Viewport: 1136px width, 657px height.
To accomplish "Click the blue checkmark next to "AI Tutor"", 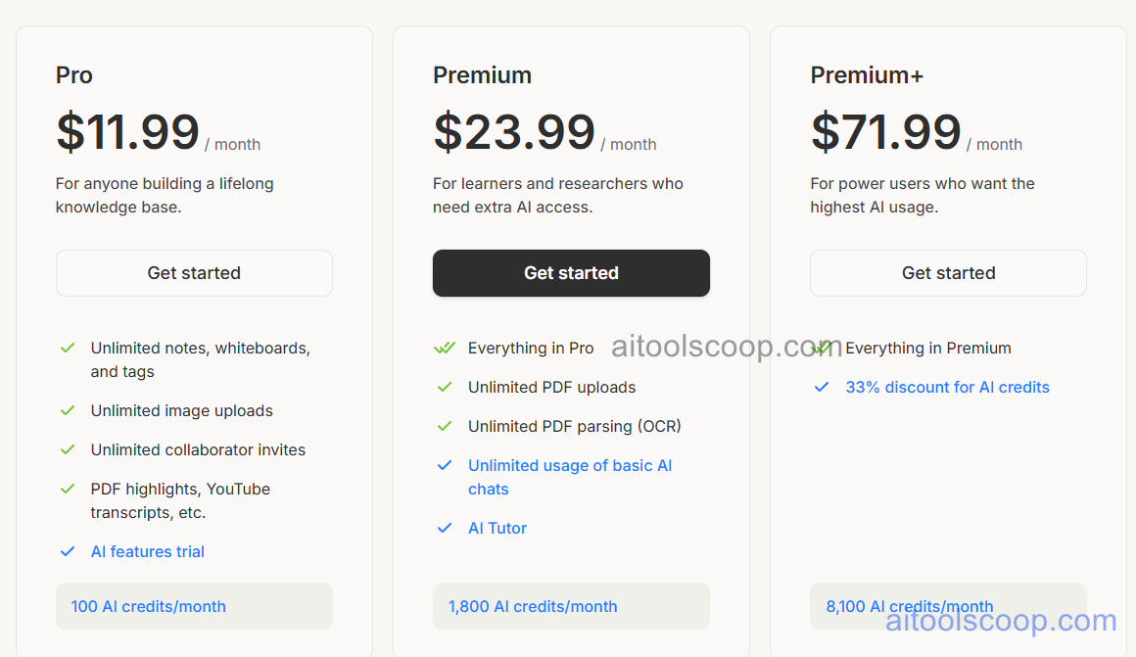I will [x=445, y=529].
